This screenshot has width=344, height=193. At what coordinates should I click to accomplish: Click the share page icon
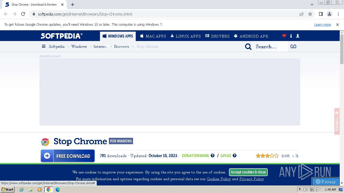point(302,14)
